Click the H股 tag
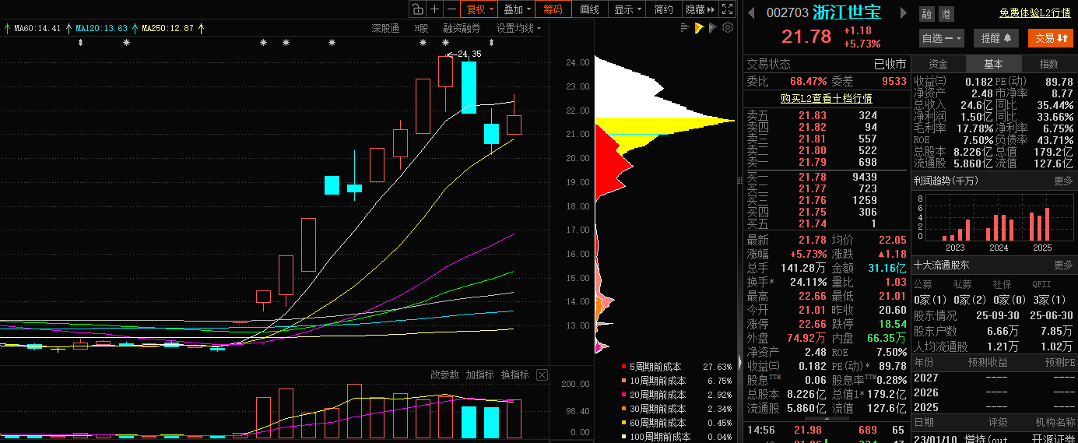The width and height of the screenshot is (1078, 443). point(421,28)
